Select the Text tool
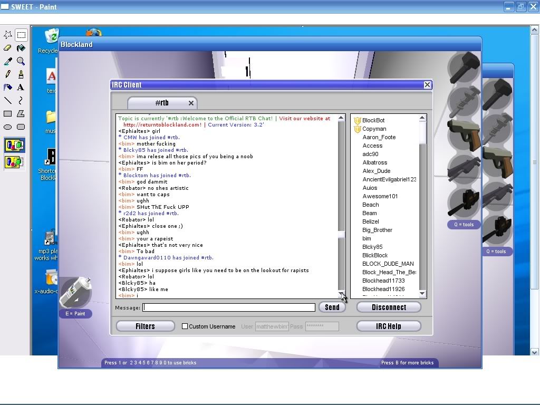540x405 pixels. [21, 88]
